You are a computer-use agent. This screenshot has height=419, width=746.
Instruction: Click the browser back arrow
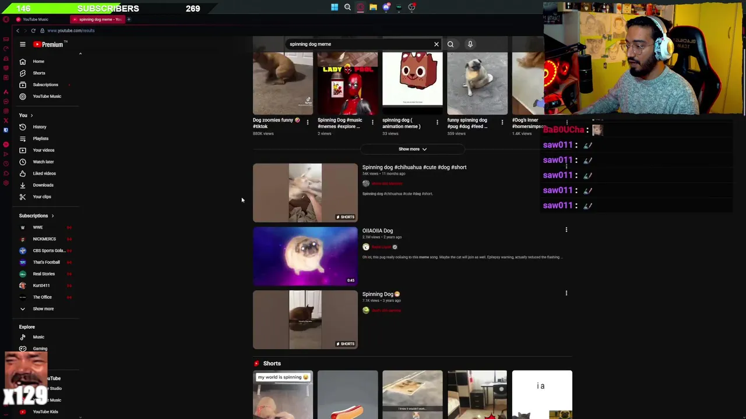point(17,30)
